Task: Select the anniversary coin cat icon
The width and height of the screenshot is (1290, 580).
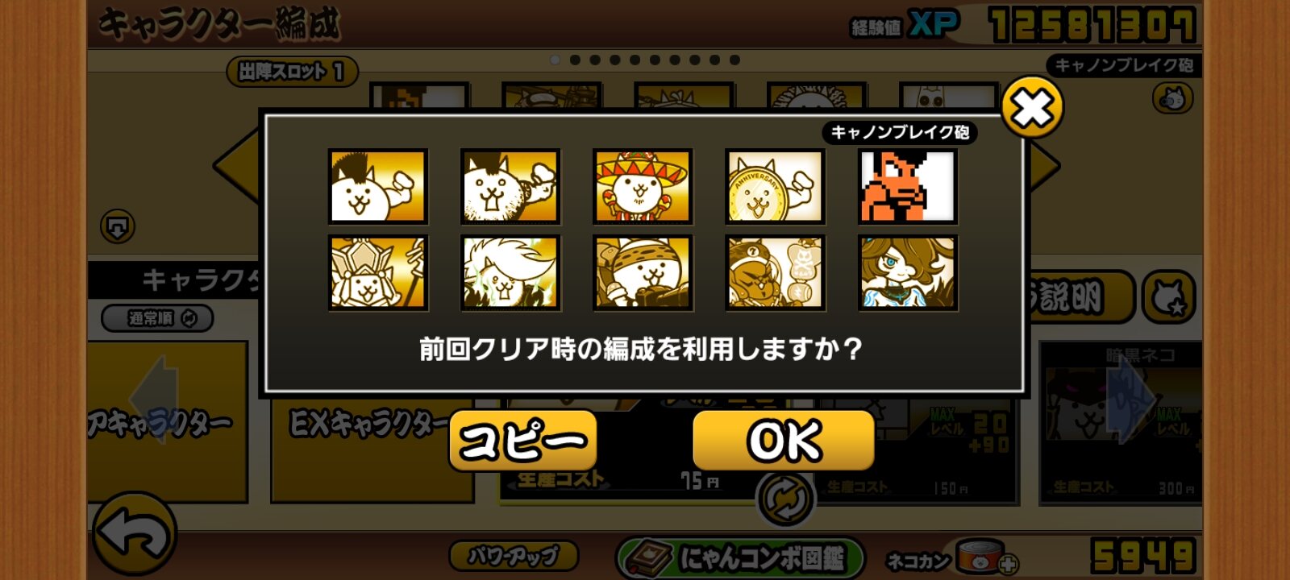Action: tap(774, 187)
